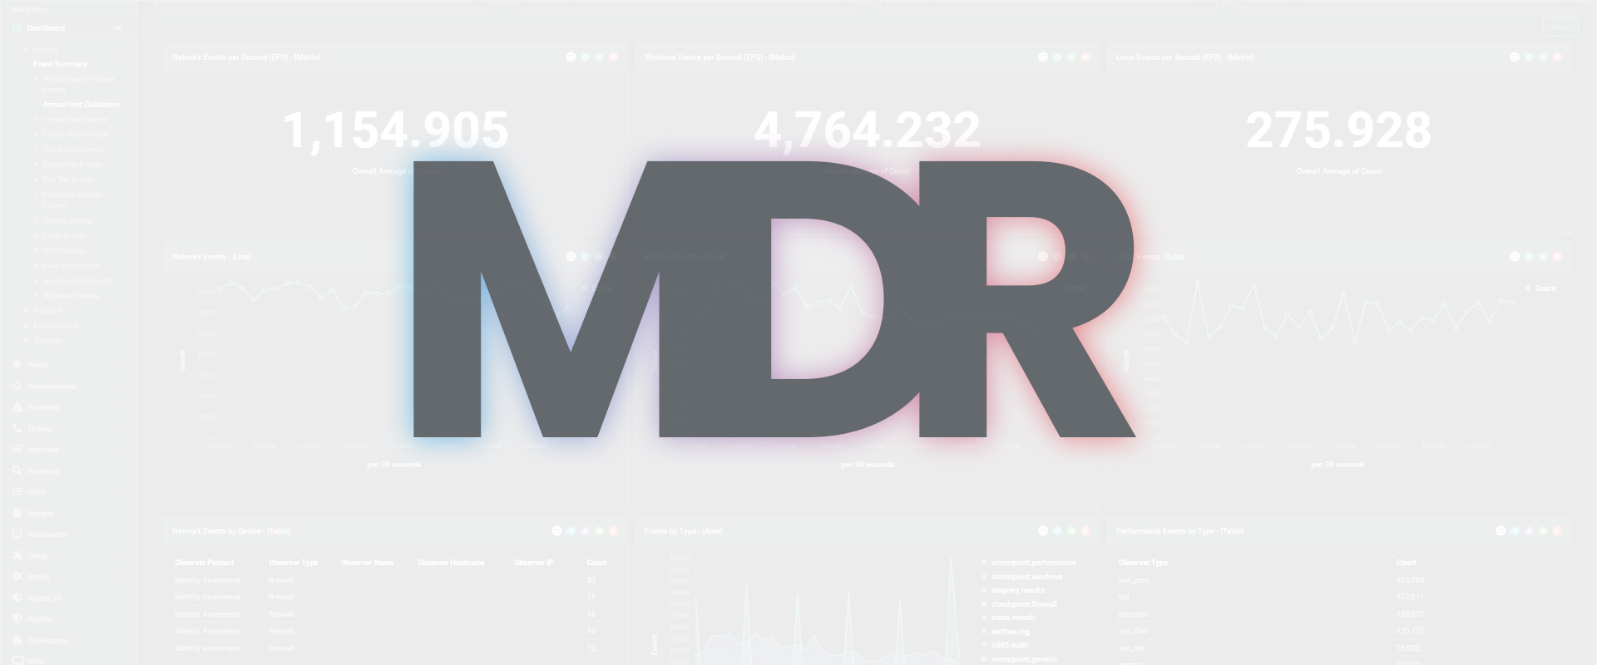Image resolution: width=1597 pixels, height=665 pixels.
Task: Open Vulnerabilities via its globe icon
Action: [17, 387]
